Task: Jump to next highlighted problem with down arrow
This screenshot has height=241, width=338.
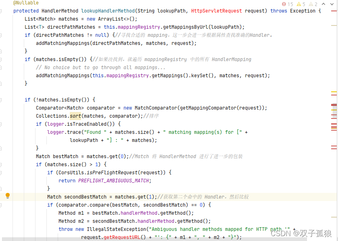Action: tap(332, 4)
